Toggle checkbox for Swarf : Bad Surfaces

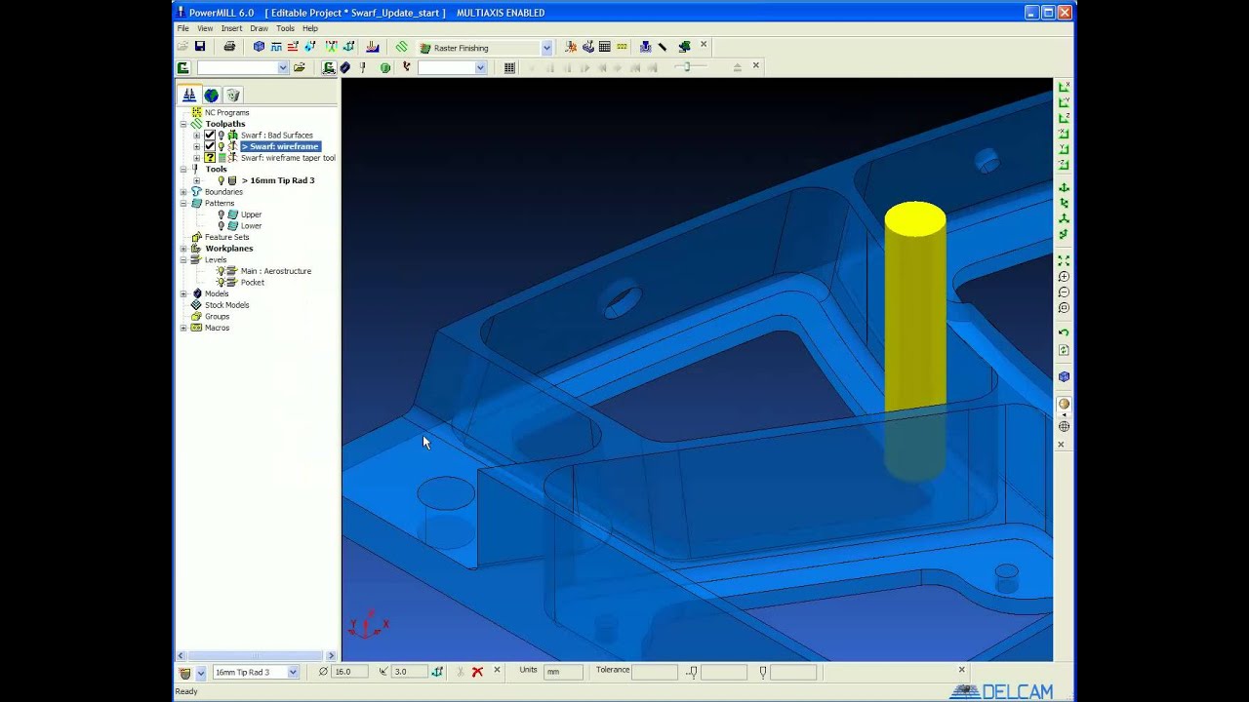coord(209,135)
